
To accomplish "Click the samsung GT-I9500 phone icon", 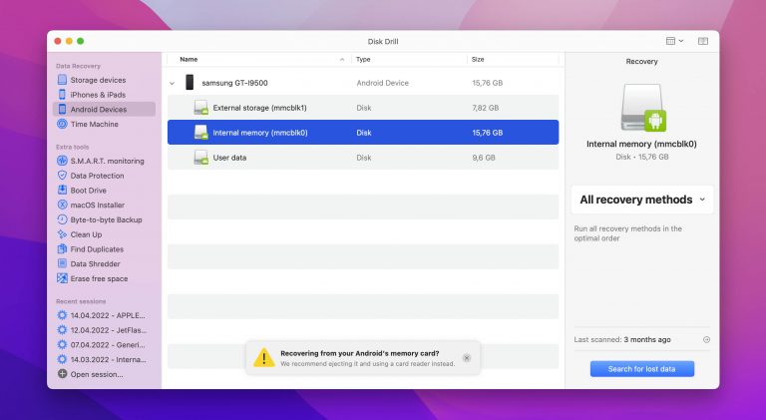I will coord(190,82).
